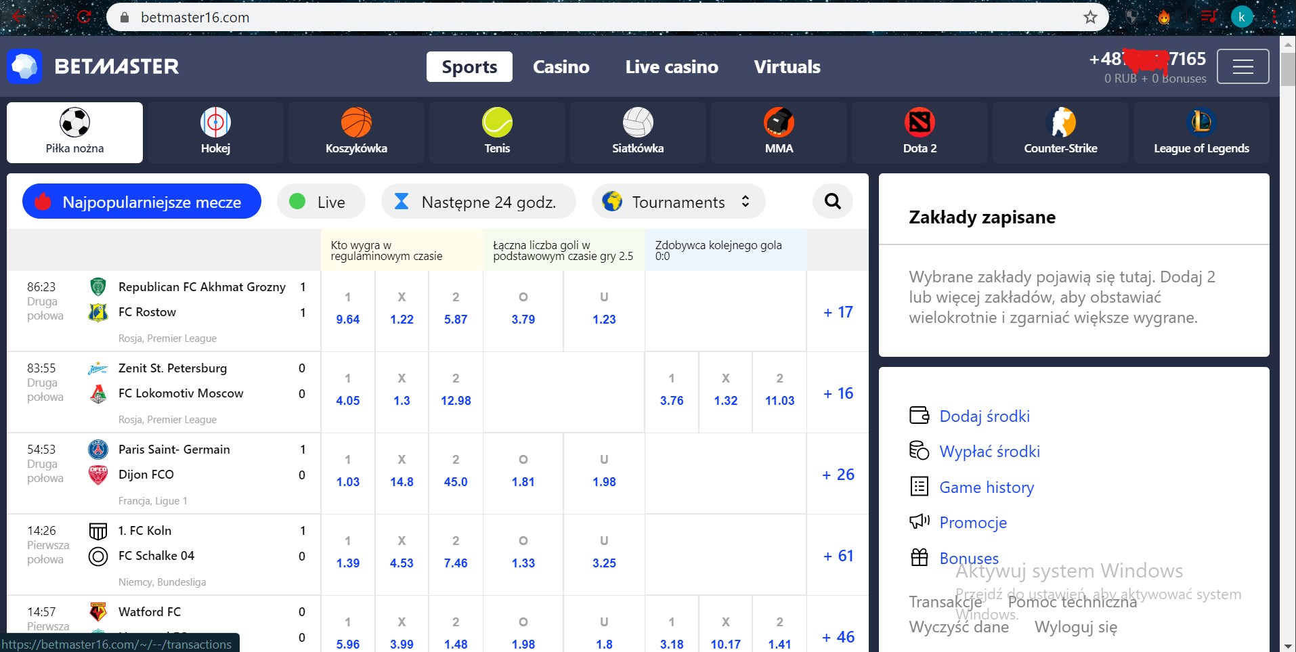Click the Game history list icon
This screenshot has height=652, width=1296.
click(920, 486)
